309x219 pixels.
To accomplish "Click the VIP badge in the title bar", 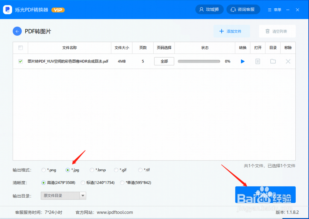I will point(57,9).
